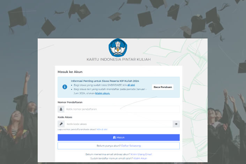This screenshot has width=246, height=164.
Task: Click Kirim Ulang Email link
Action: tap(141, 154)
